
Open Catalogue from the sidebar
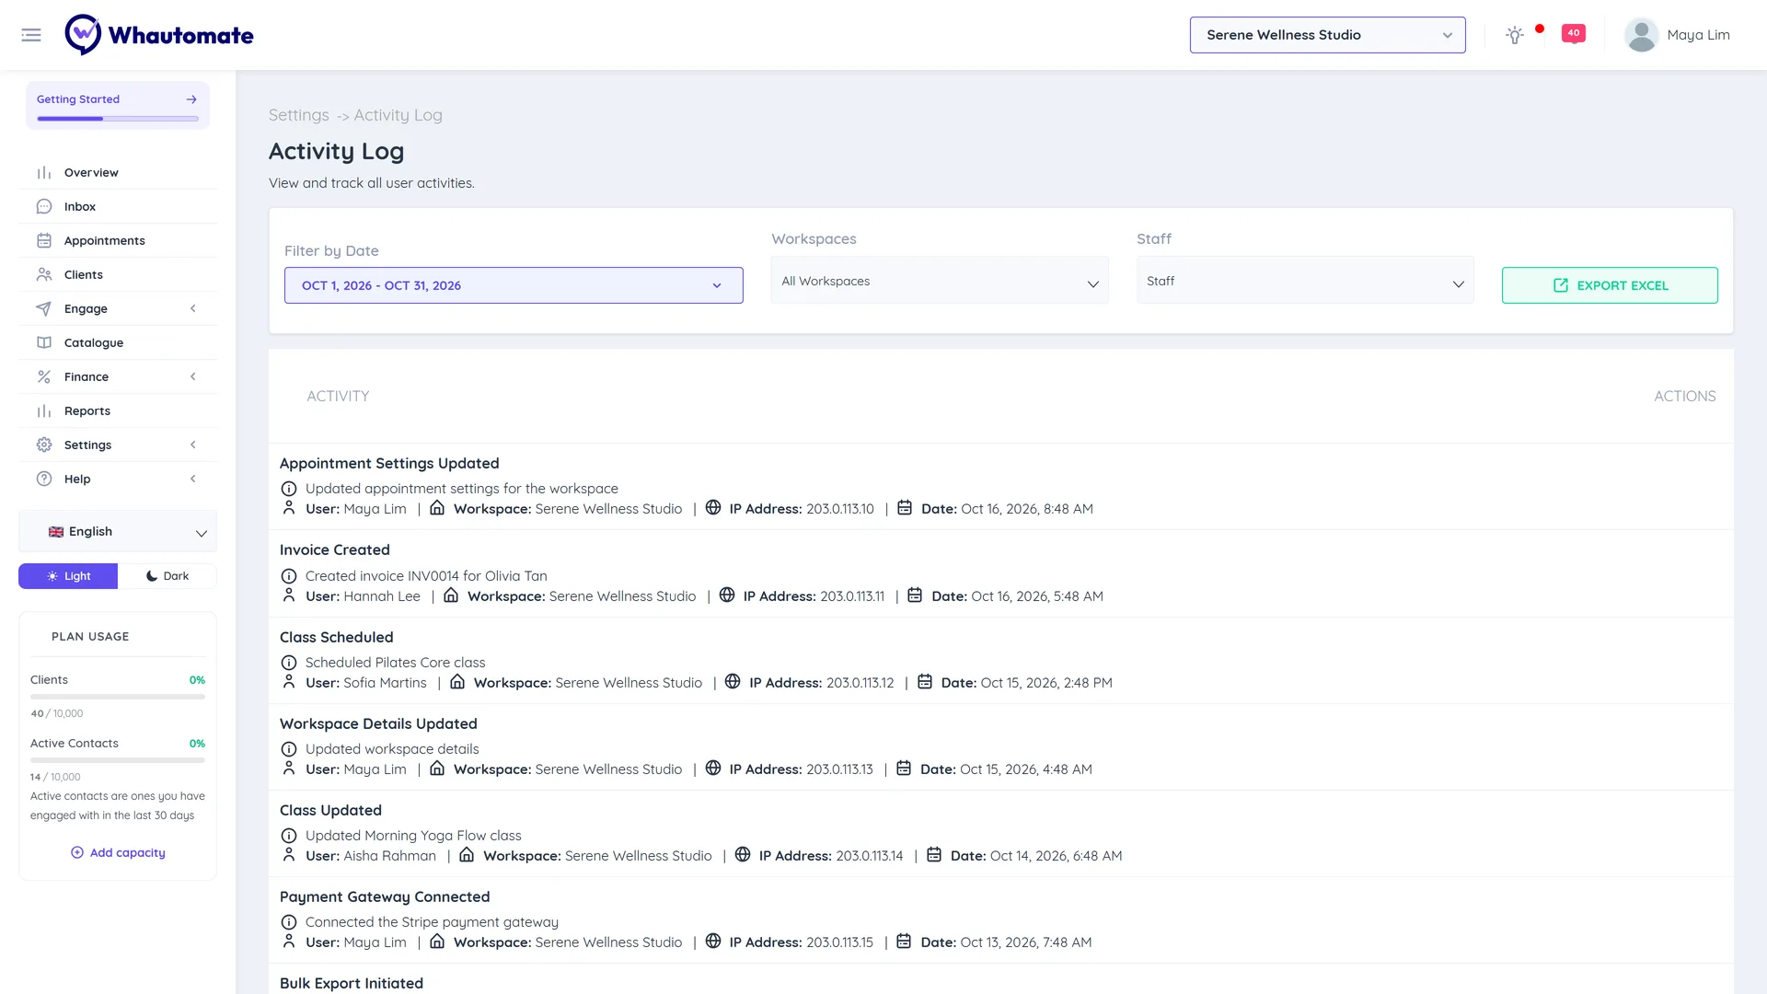point(118,343)
